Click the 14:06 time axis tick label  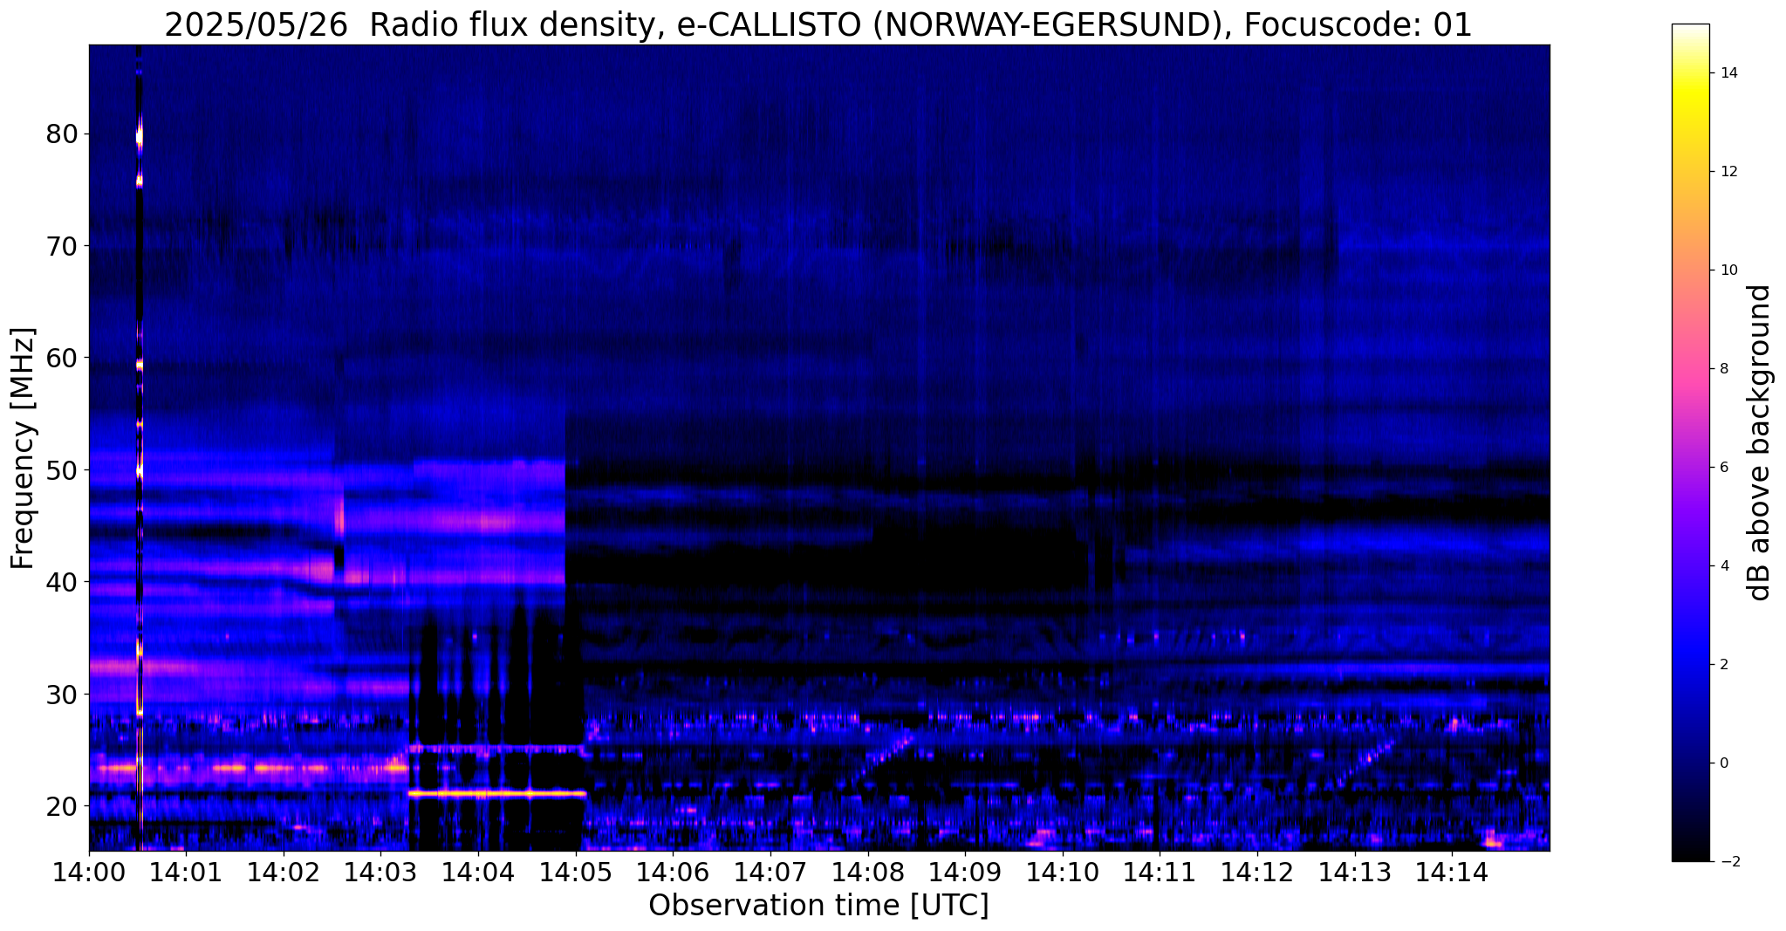673,873
